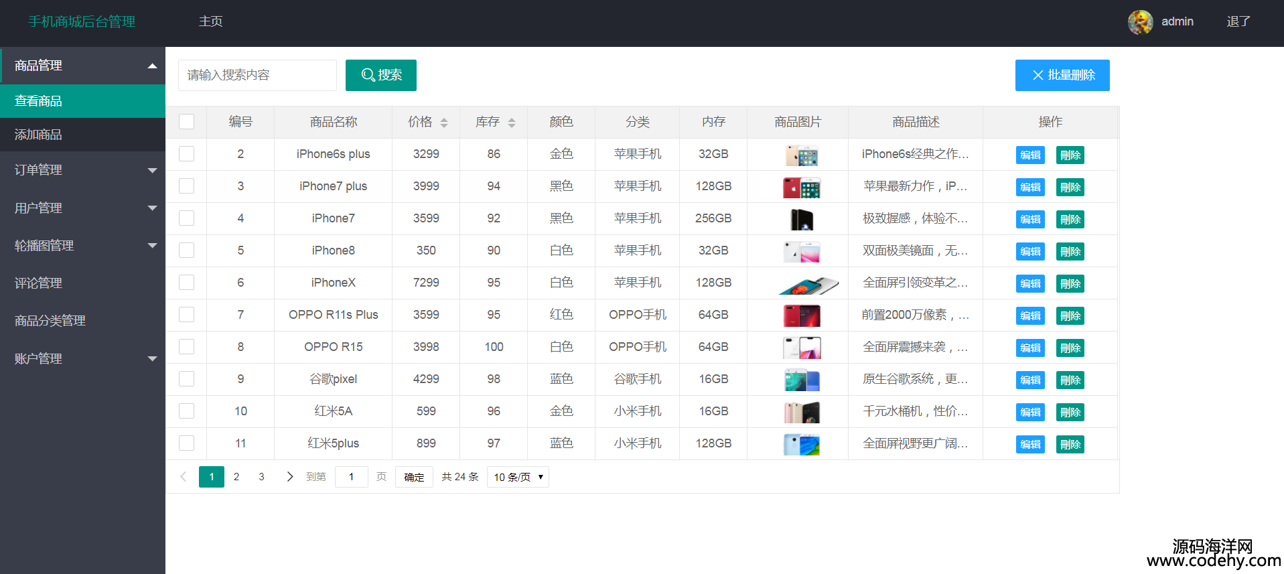Check the iPhoneX row checkbox
The image size is (1284, 574).
[187, 283]
